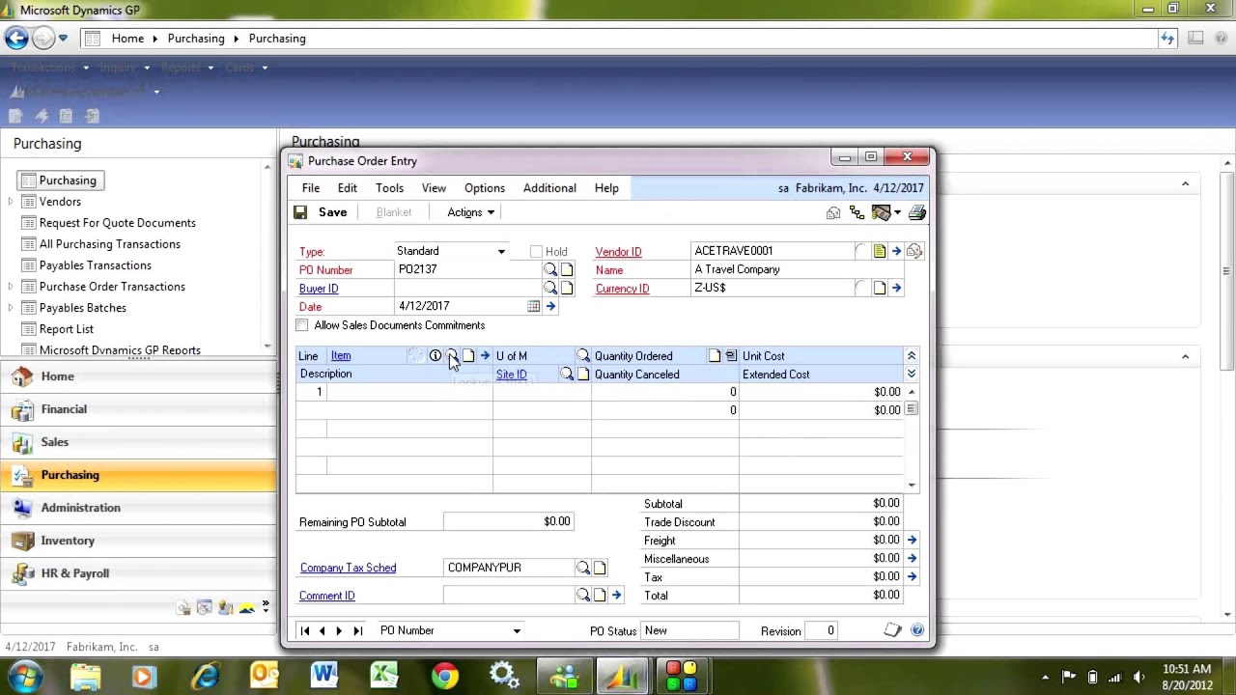Open Company Tax Sched lookup

pos(582,568)
